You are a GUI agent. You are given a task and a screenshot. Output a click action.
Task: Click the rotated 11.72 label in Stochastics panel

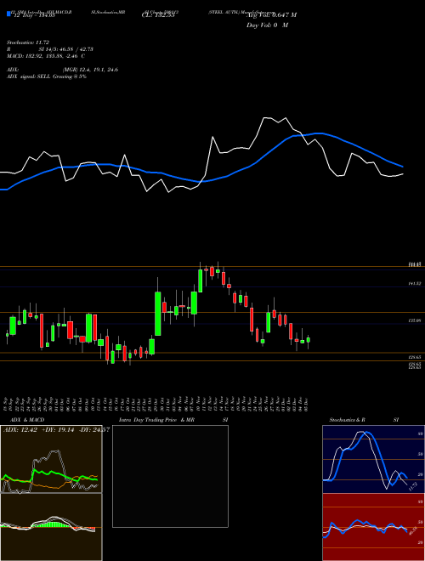(x=412, y=486)
